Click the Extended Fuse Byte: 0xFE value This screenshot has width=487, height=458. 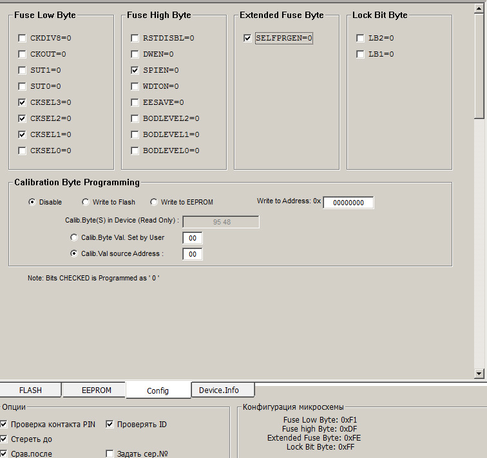314,438
